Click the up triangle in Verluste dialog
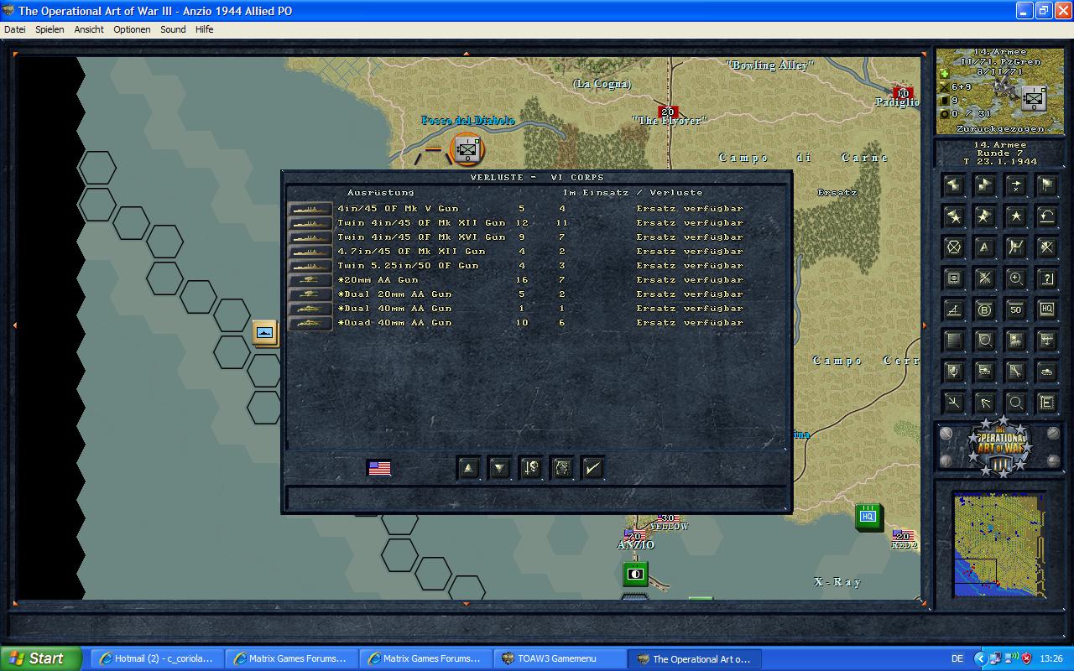 pos(468,468)
